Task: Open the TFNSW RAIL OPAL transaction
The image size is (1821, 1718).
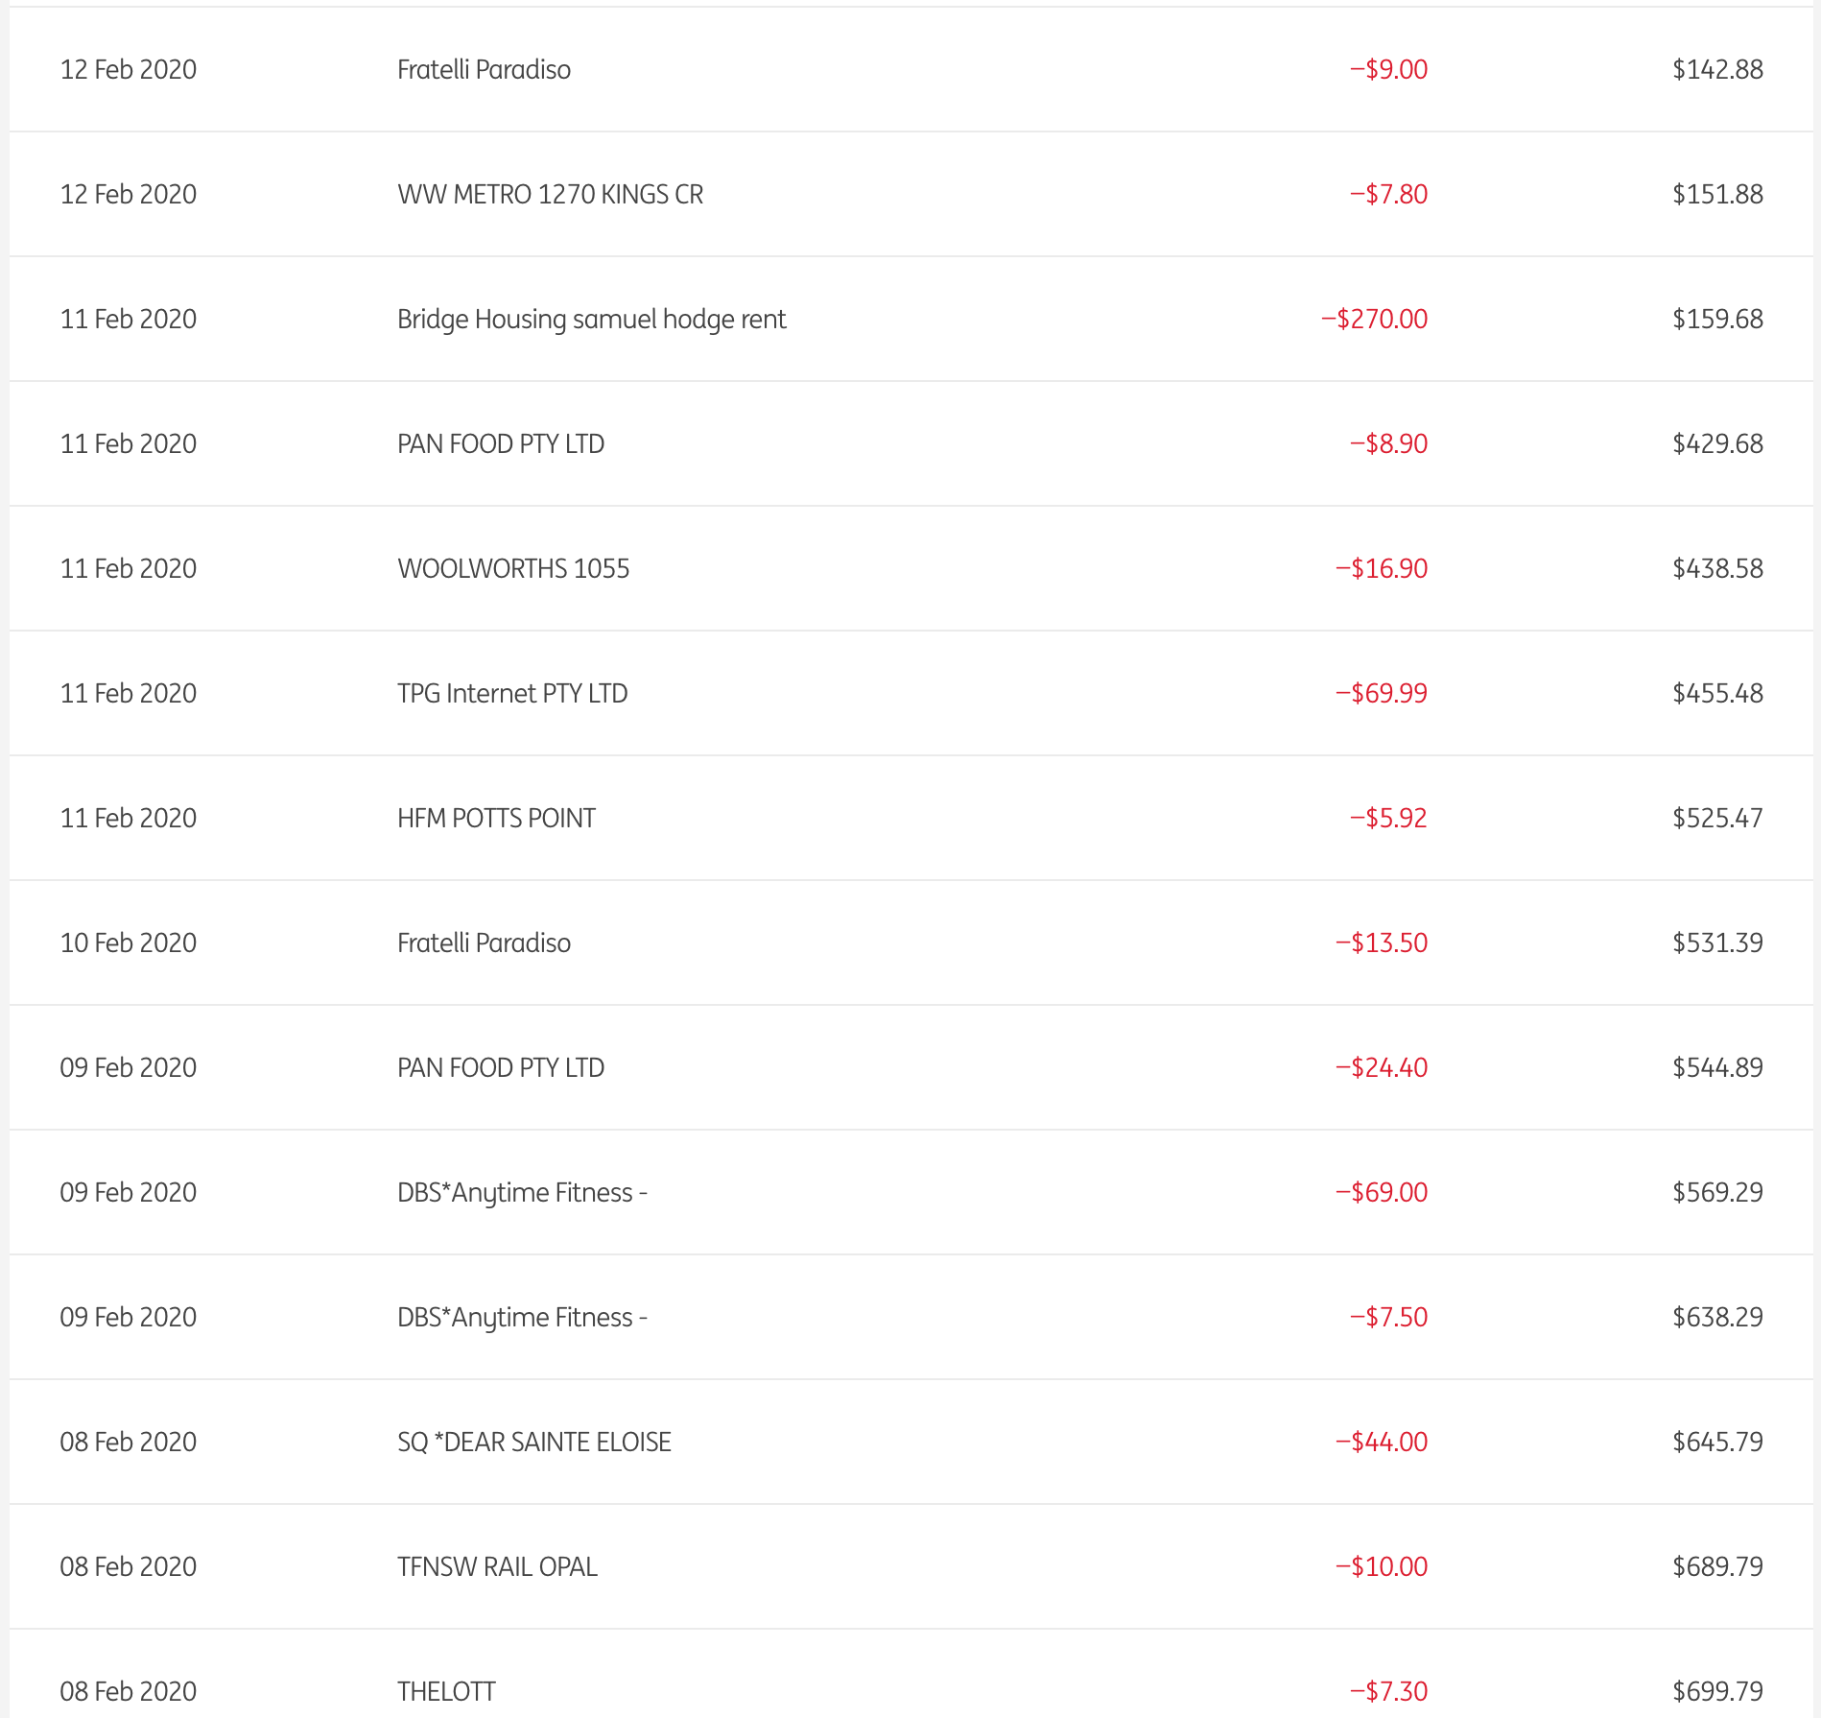Action: point(497,1566)
